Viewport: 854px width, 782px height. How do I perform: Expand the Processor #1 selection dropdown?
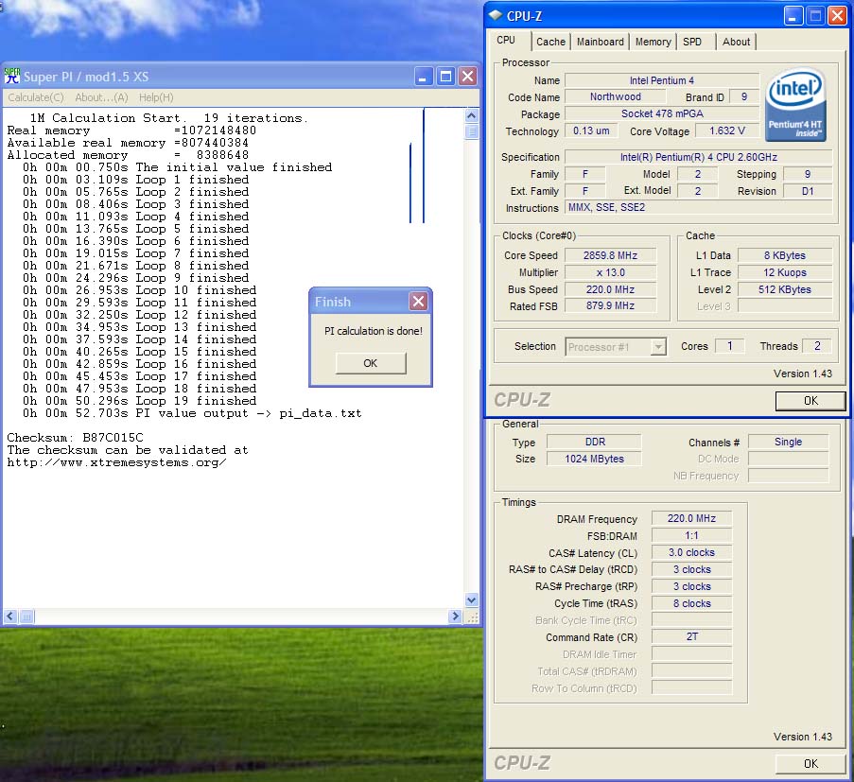click(x=659, y=347)
